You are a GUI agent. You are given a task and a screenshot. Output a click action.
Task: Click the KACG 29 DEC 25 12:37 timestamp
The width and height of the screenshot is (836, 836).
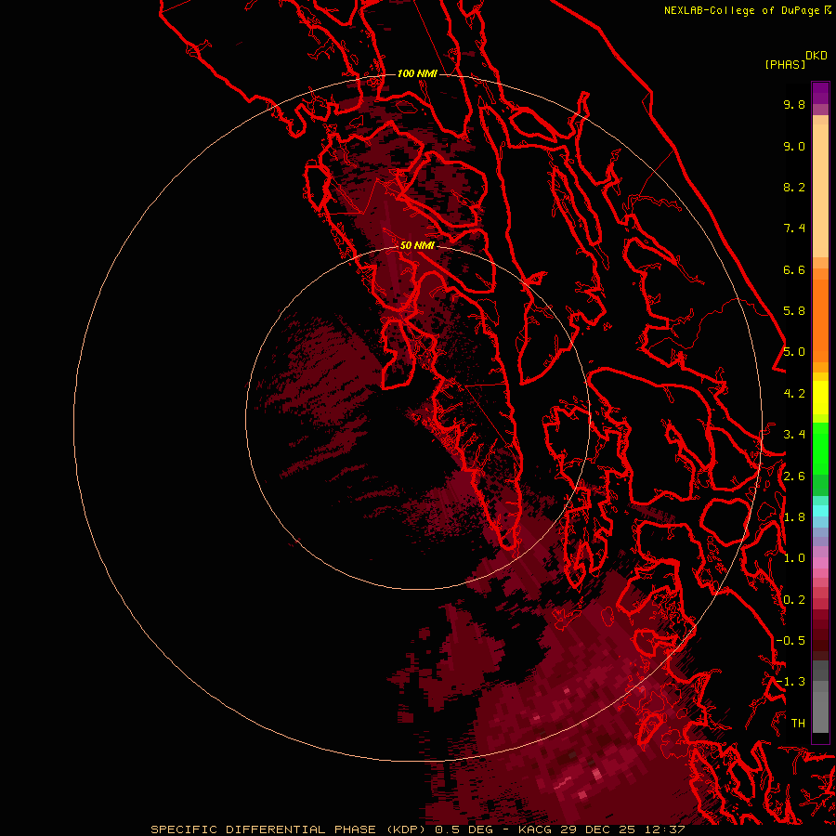click(601, 829)
